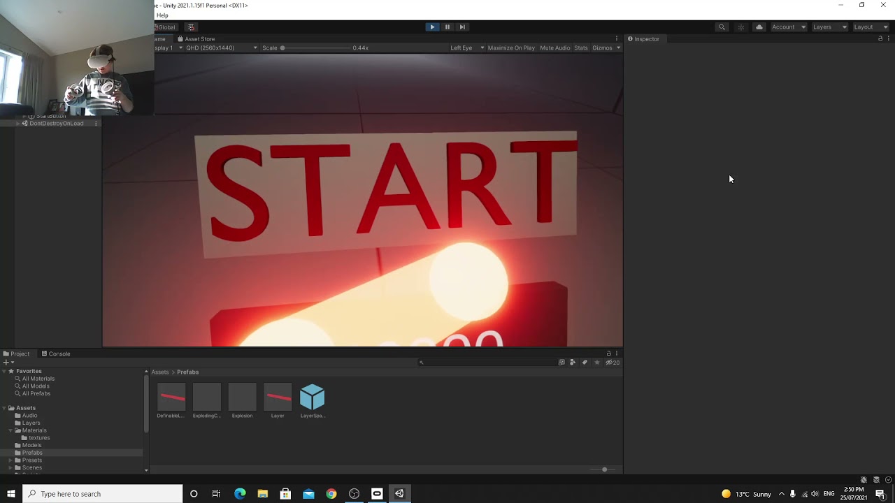The height and width of the screenshot is (503, 895).
Task: Open the Left Eye dropdown
Action: click(x=467, y=48)
